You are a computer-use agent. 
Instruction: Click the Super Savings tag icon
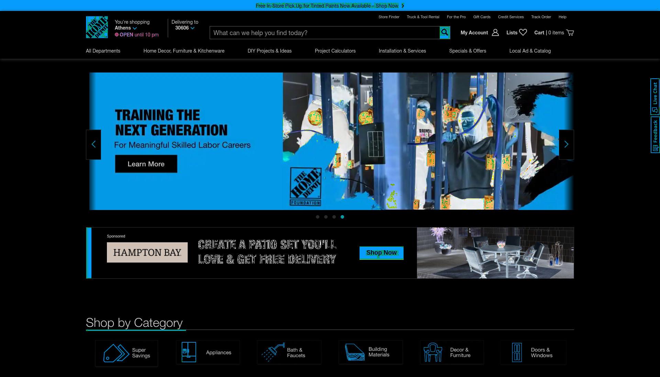pyautogui.click(x=116, y=353)
